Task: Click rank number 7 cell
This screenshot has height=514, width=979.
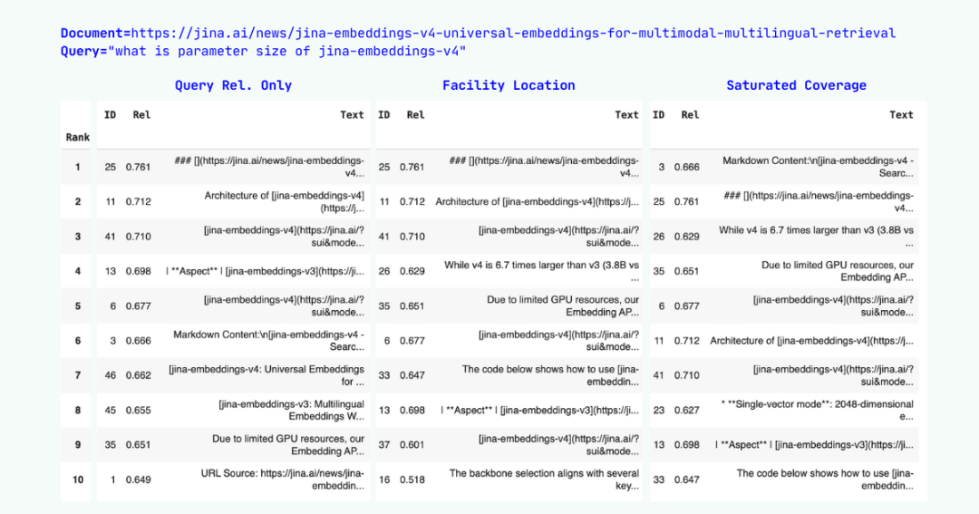Action: (77, 375)
